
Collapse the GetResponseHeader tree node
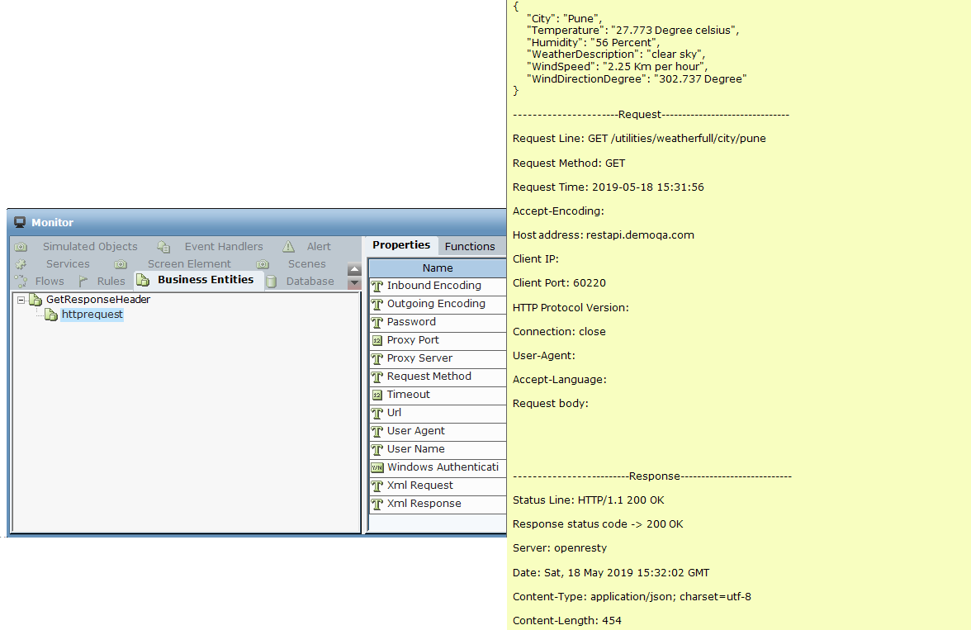point(21,300)
